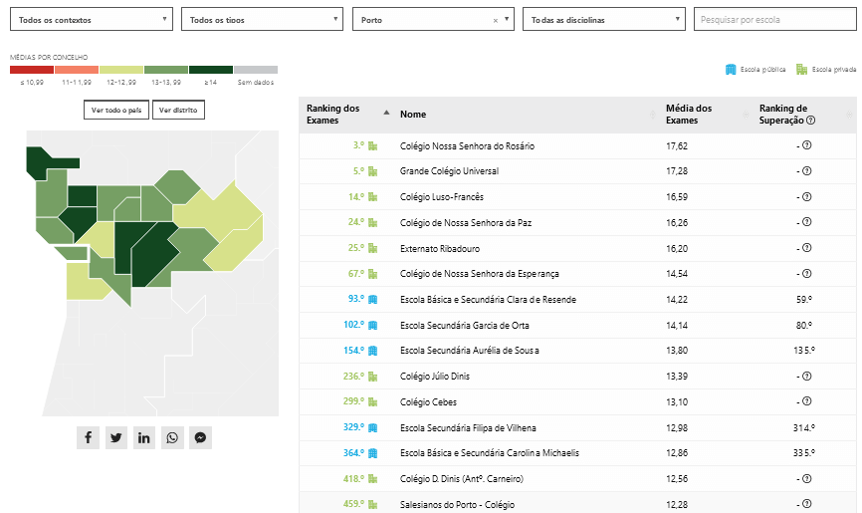
Task: Expand the Todos os tipos dropdown
Action: [263, 19]
